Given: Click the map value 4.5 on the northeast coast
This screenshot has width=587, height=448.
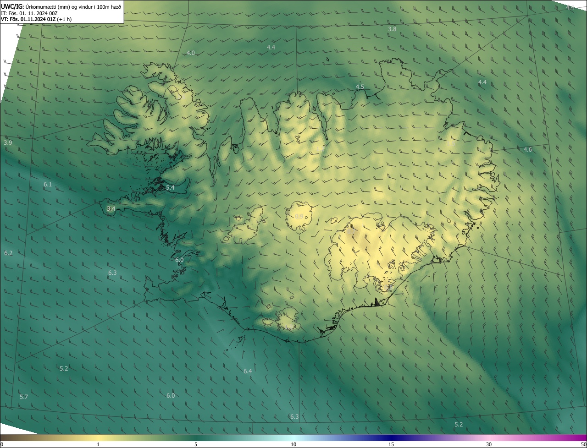Looking at the screenshot, I should 360,87.
